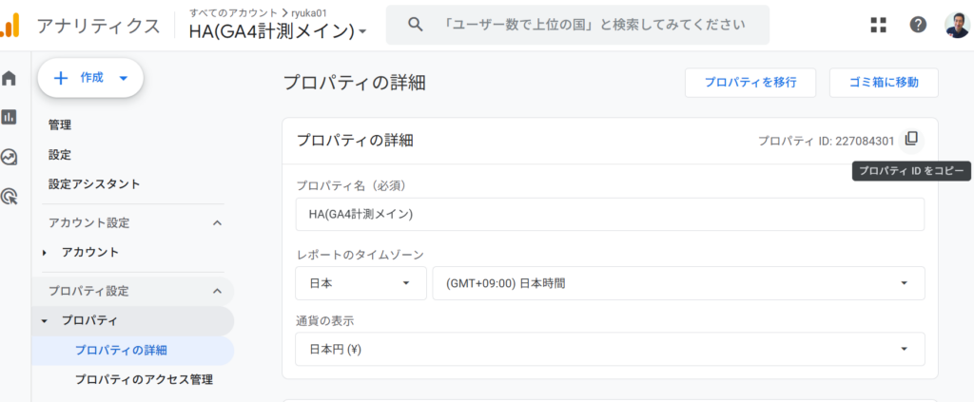Open the Reports bar chart icon
Screen dimensions: 974x402
pos(10,117)
